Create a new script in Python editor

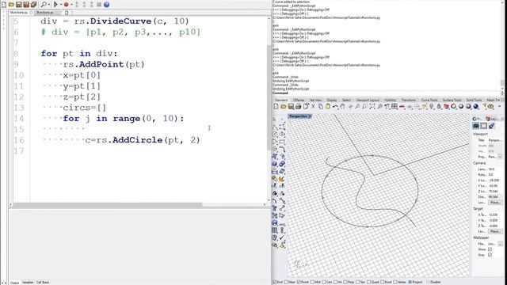[4, 5]
